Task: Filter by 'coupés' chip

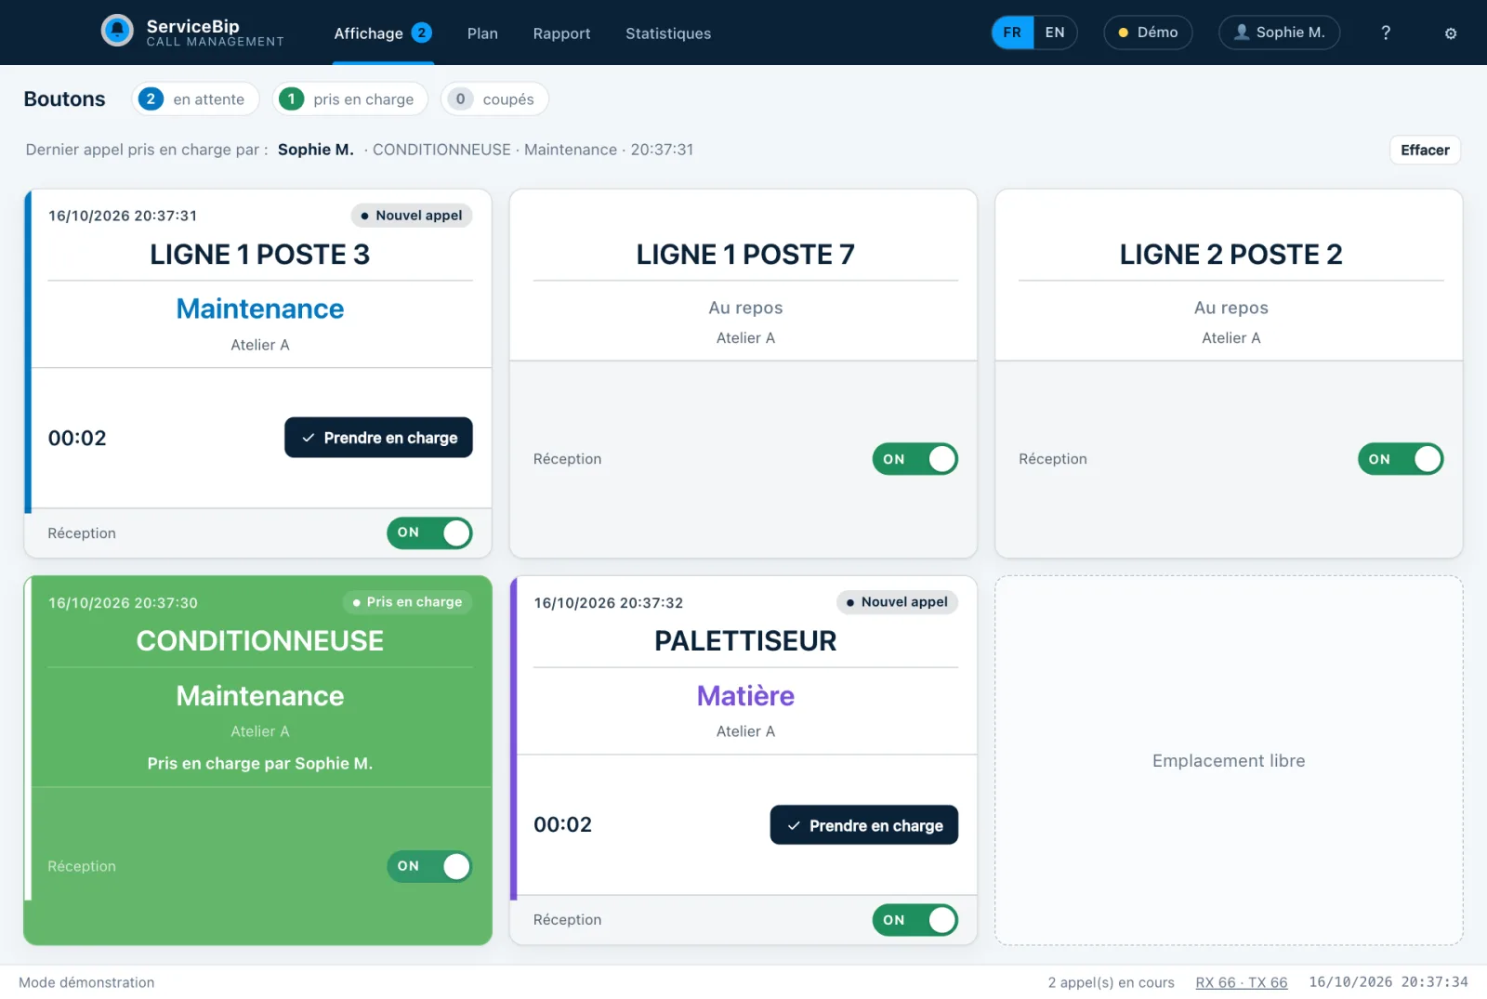Action: point(494,99)
